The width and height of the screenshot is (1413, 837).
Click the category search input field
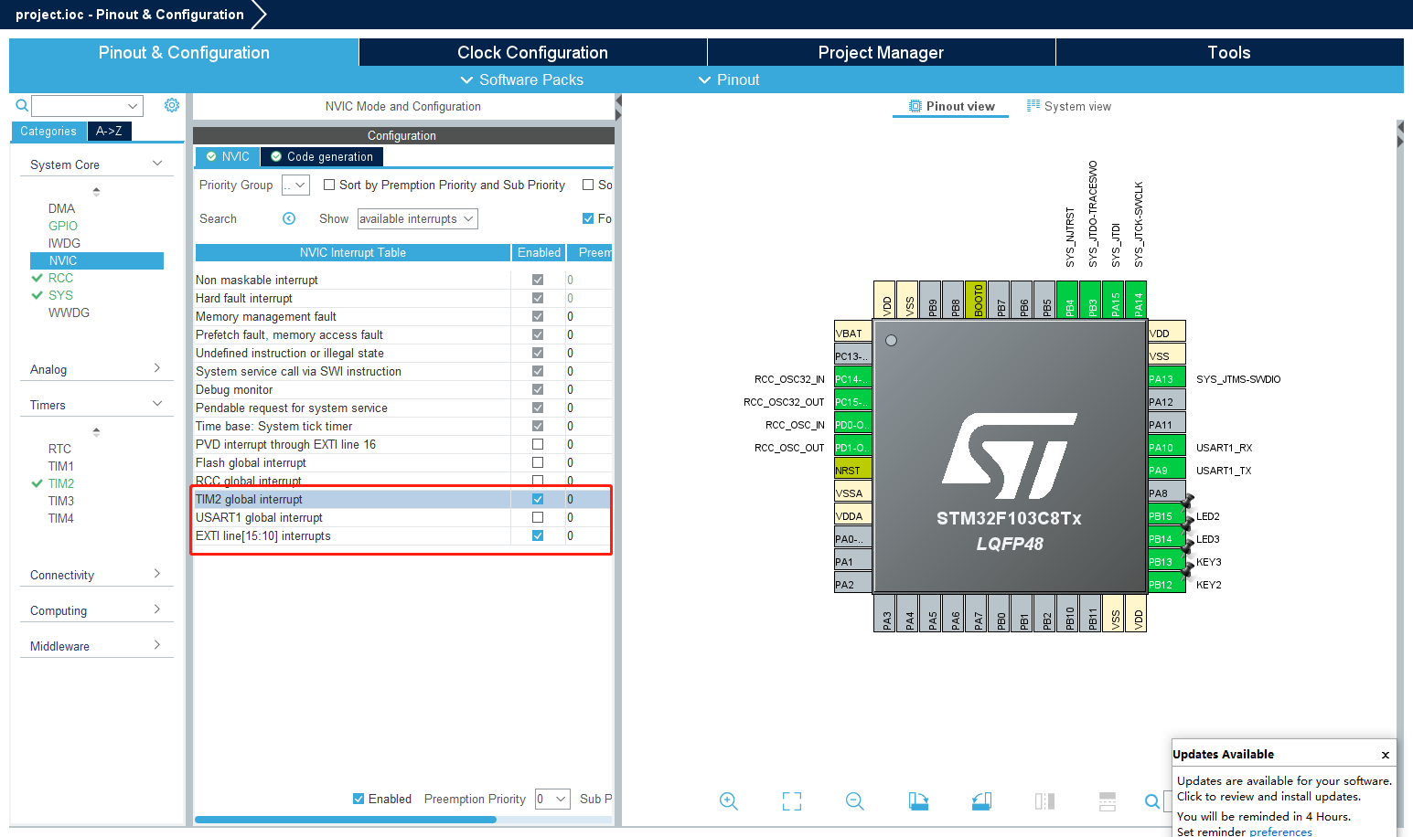click(x=78, y=106)
